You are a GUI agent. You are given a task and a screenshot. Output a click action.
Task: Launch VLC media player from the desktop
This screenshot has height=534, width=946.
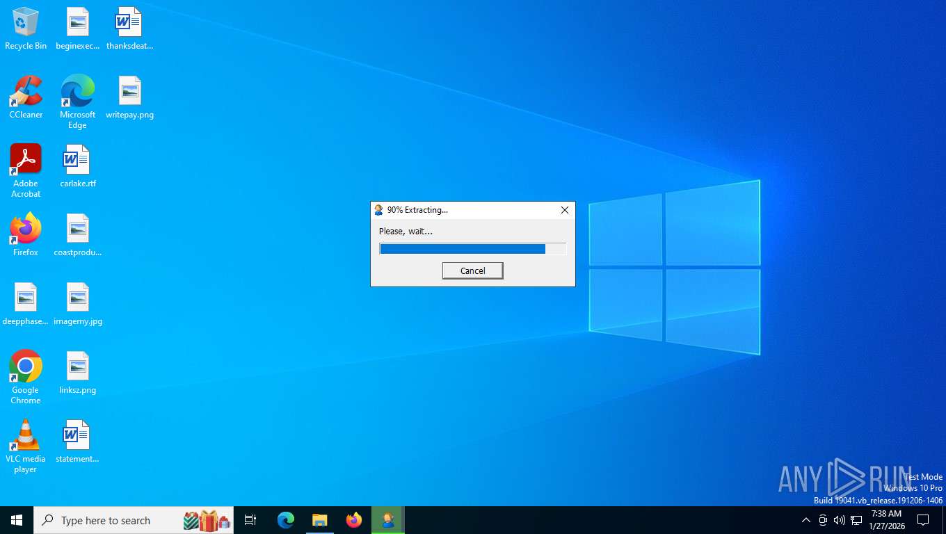coord(26,446)
